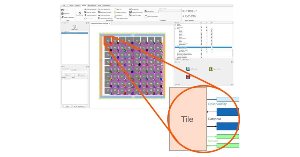
Task: Click the cut region scissors icon
Action: pos(195,16)
